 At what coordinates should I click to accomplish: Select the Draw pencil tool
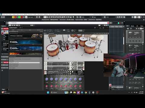[x=50, y=17]
